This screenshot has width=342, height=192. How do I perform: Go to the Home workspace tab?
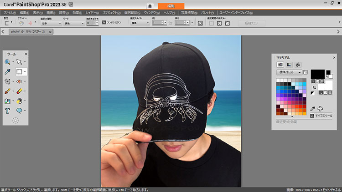tap(150, 5)
